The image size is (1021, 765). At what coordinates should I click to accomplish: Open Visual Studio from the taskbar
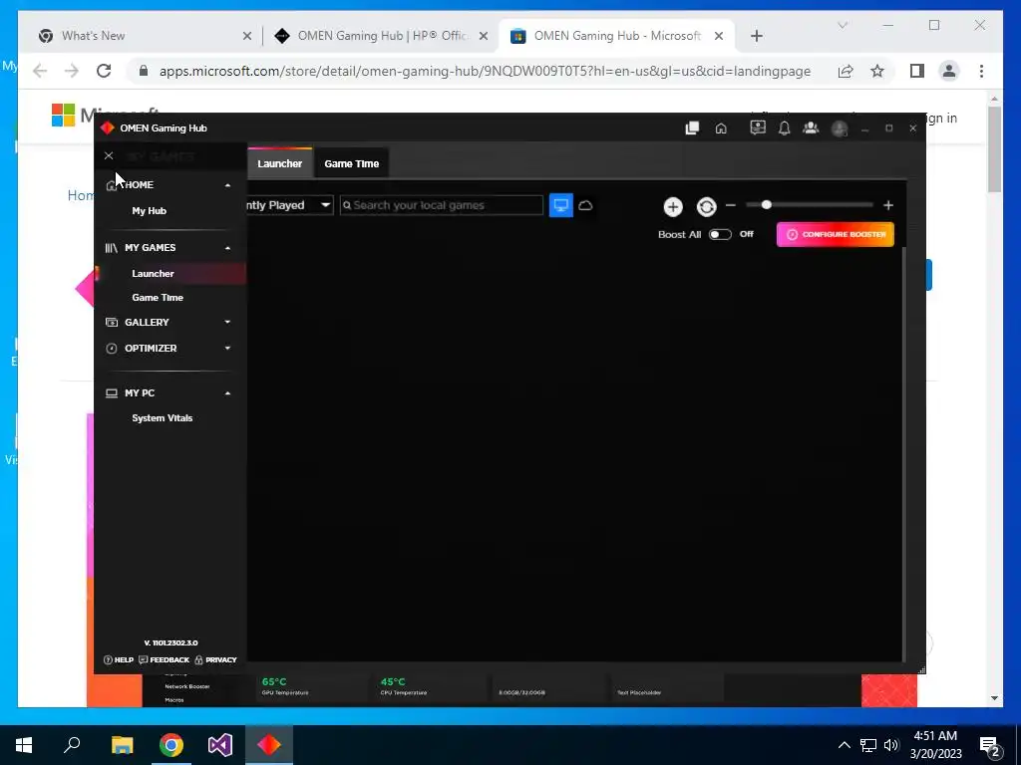220,745
